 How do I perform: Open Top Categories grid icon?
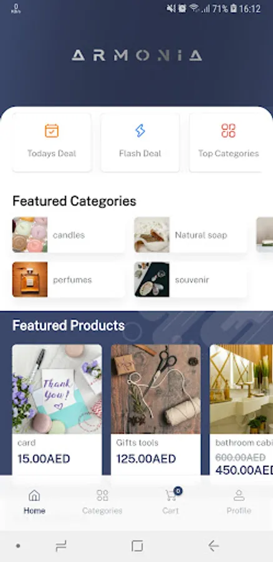coord(228,131)
